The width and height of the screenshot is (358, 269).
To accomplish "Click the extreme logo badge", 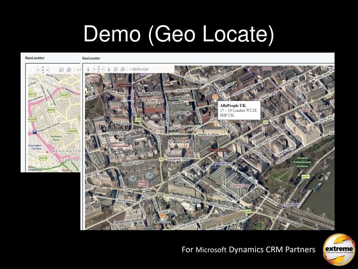I will [x=339, y=249].
